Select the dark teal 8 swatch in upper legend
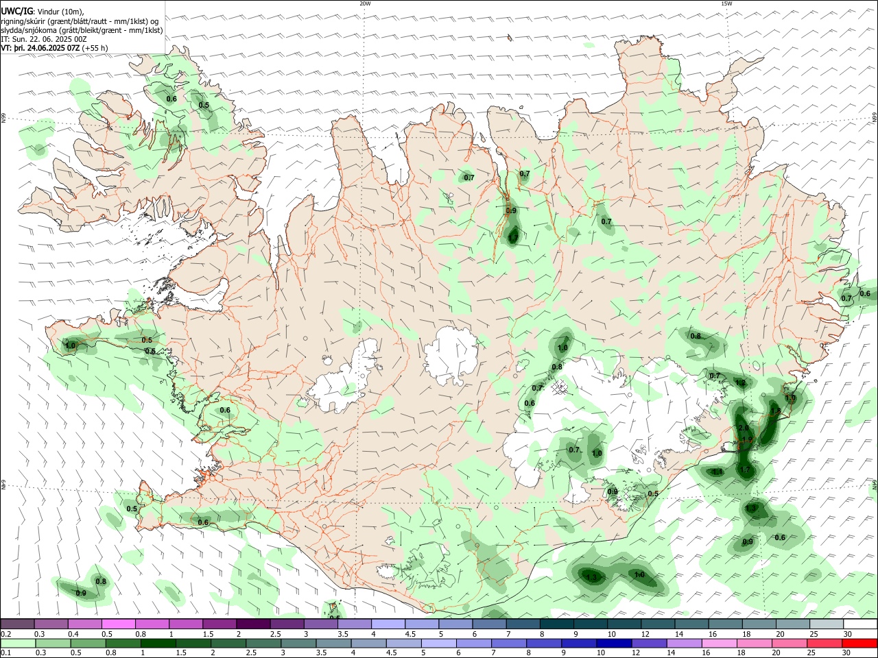The image size is (878, 658). click(x=557, y=624)
